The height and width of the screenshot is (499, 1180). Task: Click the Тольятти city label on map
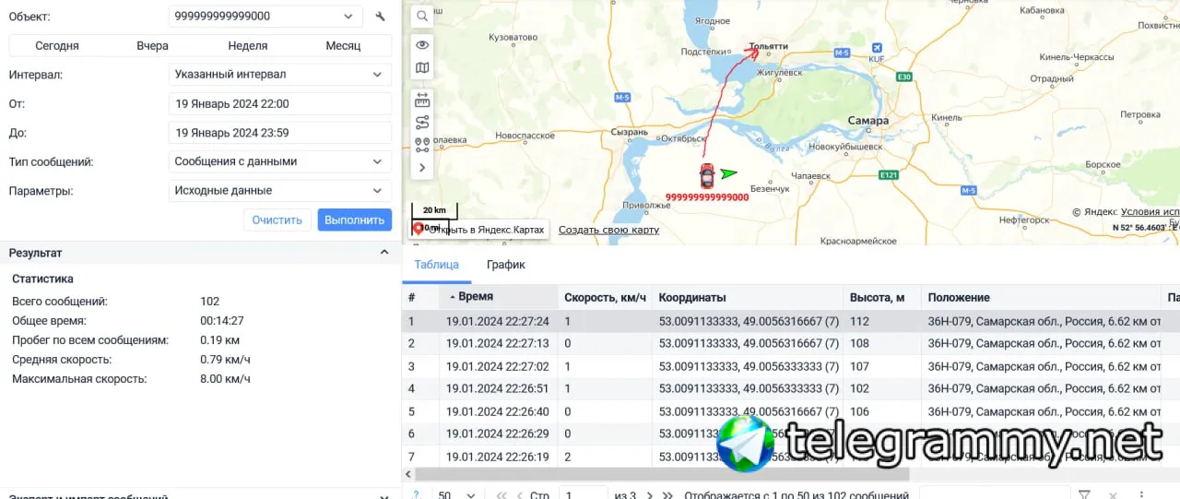tap(769, 46)
